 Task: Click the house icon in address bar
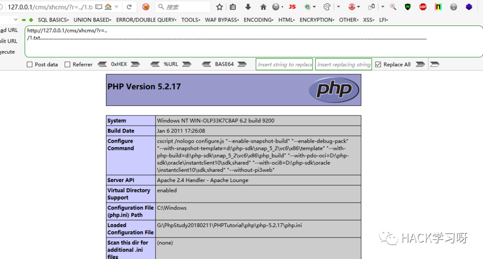pyautogui.click(x=108, y=7)
